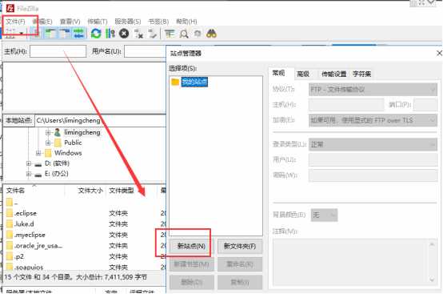Open the 协议(T) protocol dropdown

click(373, 90)
